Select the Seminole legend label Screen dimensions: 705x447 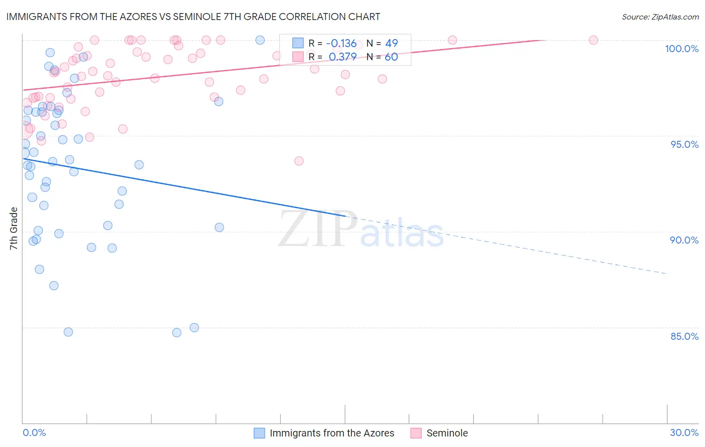point(447,433)
